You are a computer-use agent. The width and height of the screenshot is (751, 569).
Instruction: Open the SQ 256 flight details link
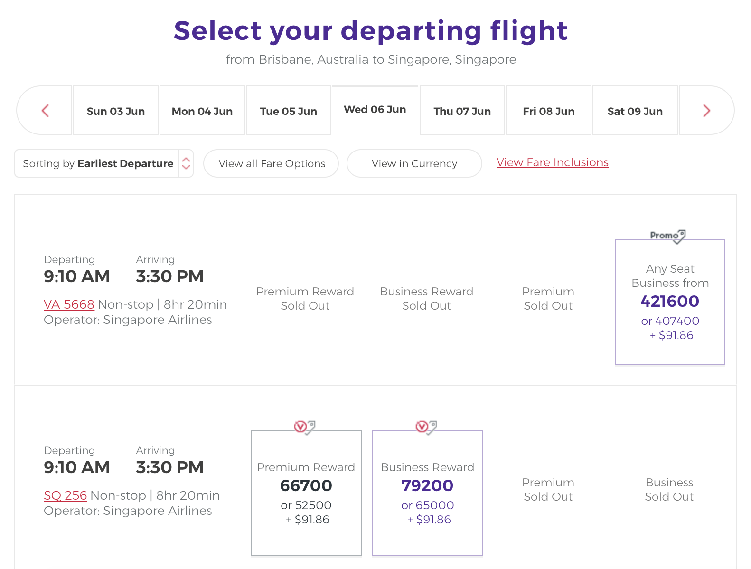[66, 495]
